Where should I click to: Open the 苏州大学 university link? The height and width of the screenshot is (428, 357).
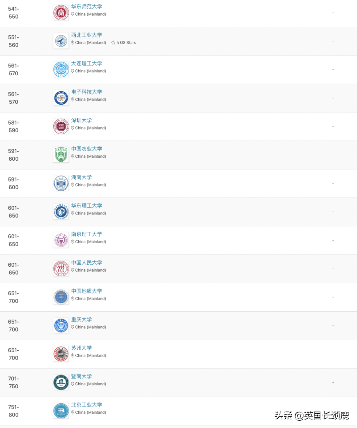81,348
